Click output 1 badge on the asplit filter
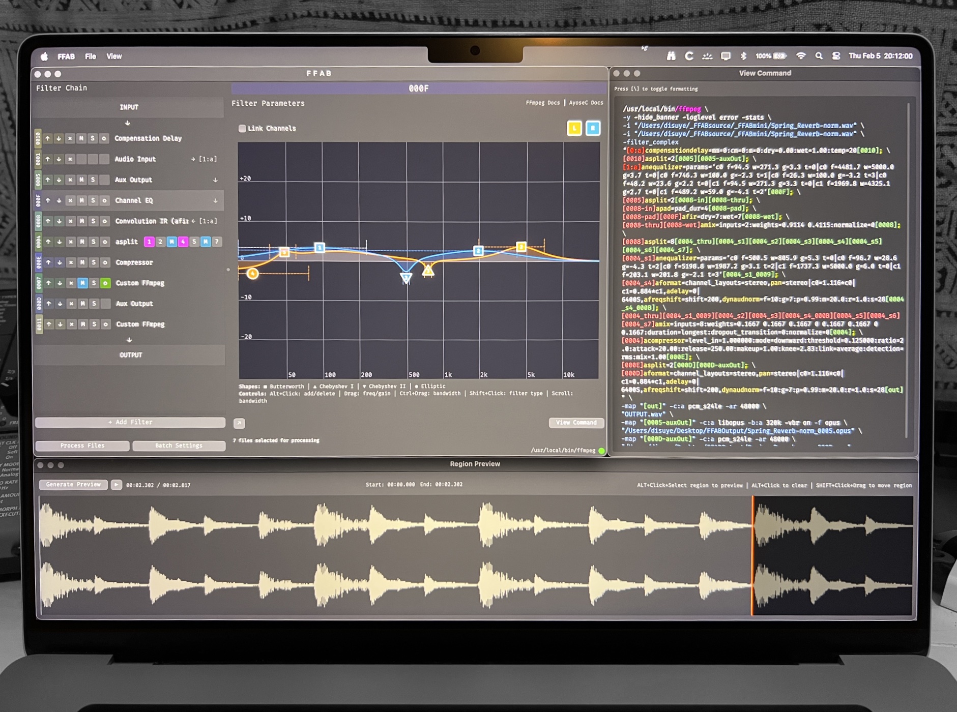Viewport: 957px width, 712px height. pos(150,242)
